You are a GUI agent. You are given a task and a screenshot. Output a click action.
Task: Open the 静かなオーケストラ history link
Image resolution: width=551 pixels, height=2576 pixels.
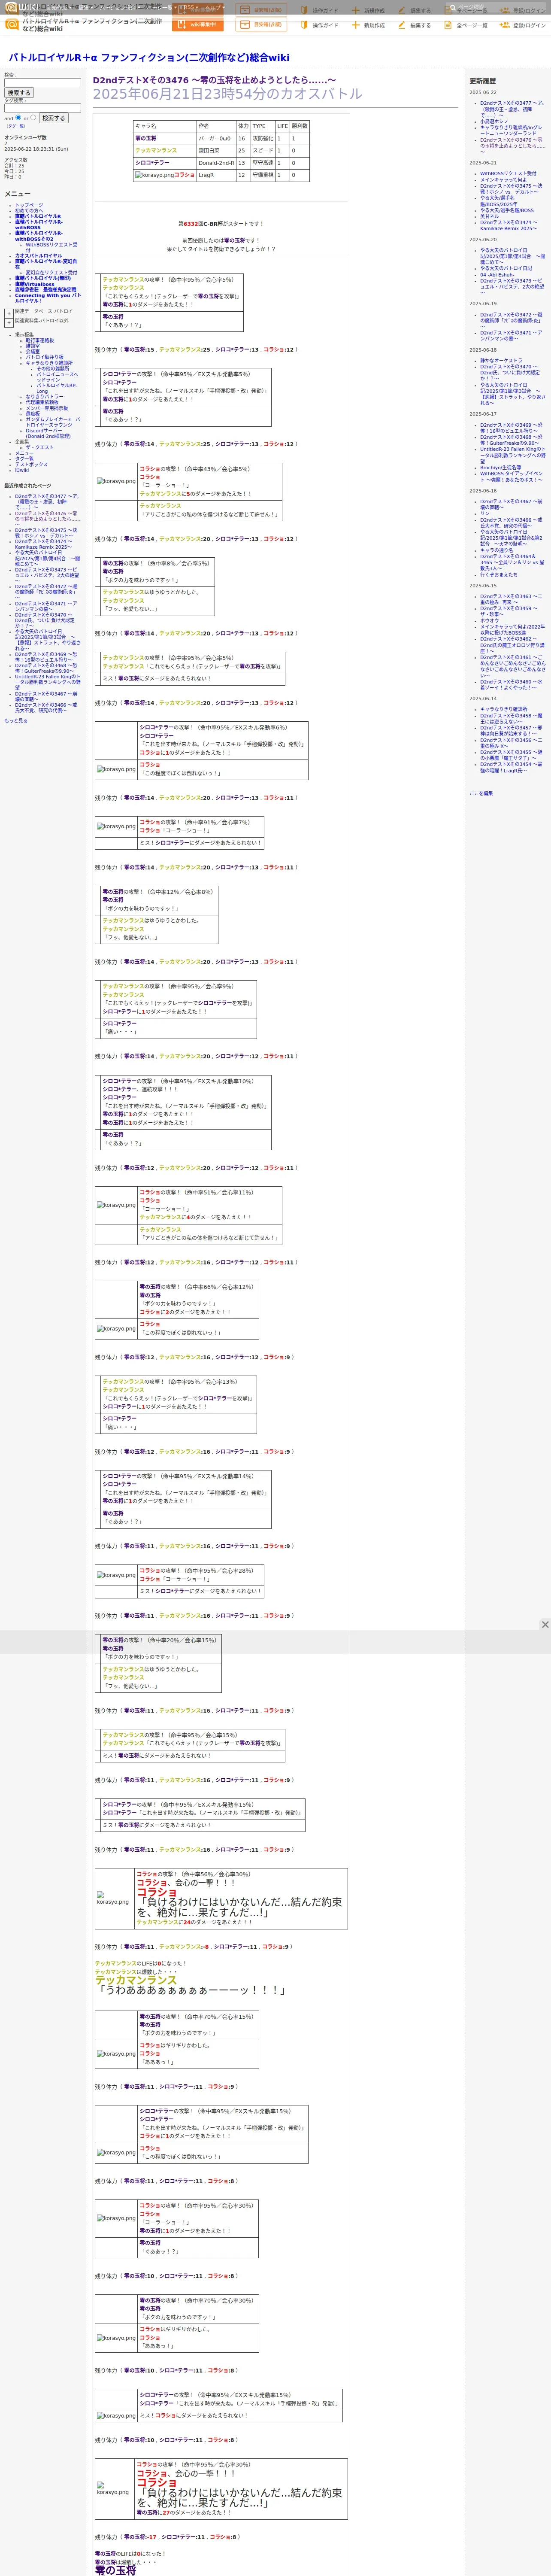pos(501,361)
